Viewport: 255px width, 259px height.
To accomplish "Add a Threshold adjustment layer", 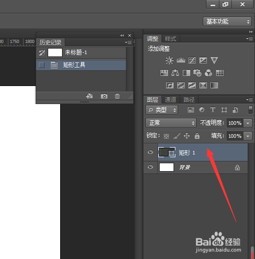I will pyautogui.click(x=192, y=86).
